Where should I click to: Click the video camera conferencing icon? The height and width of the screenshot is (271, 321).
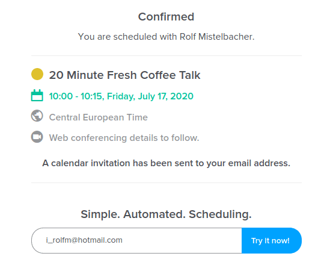pyautogui.click(x=37, y=137)
